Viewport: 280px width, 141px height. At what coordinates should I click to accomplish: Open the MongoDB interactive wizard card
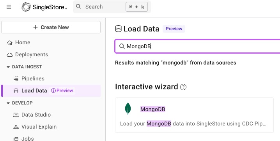point(194,115)
